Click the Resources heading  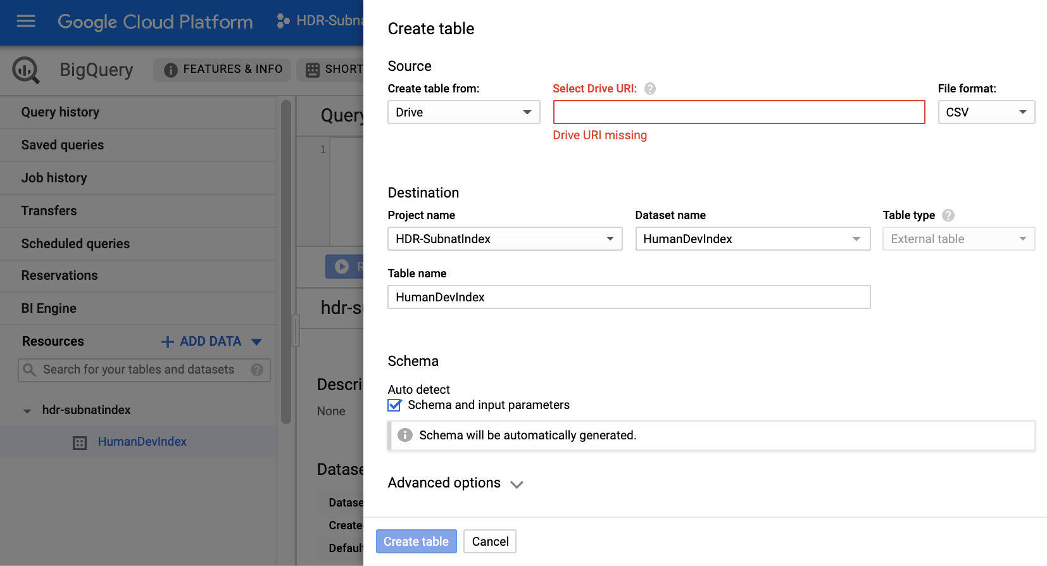click(x=53, y=341)
